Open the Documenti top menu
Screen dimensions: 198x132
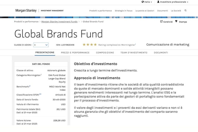163,11
